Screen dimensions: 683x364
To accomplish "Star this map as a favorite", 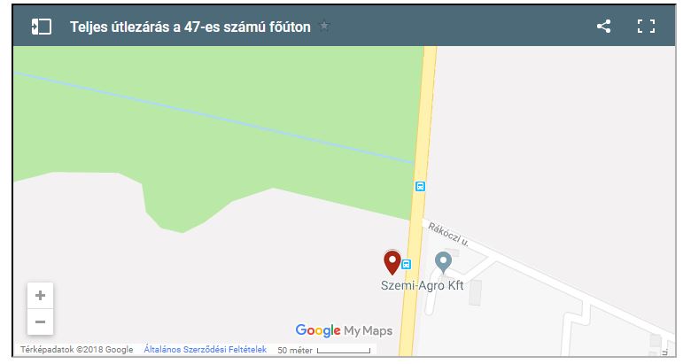I will point(324,26).
